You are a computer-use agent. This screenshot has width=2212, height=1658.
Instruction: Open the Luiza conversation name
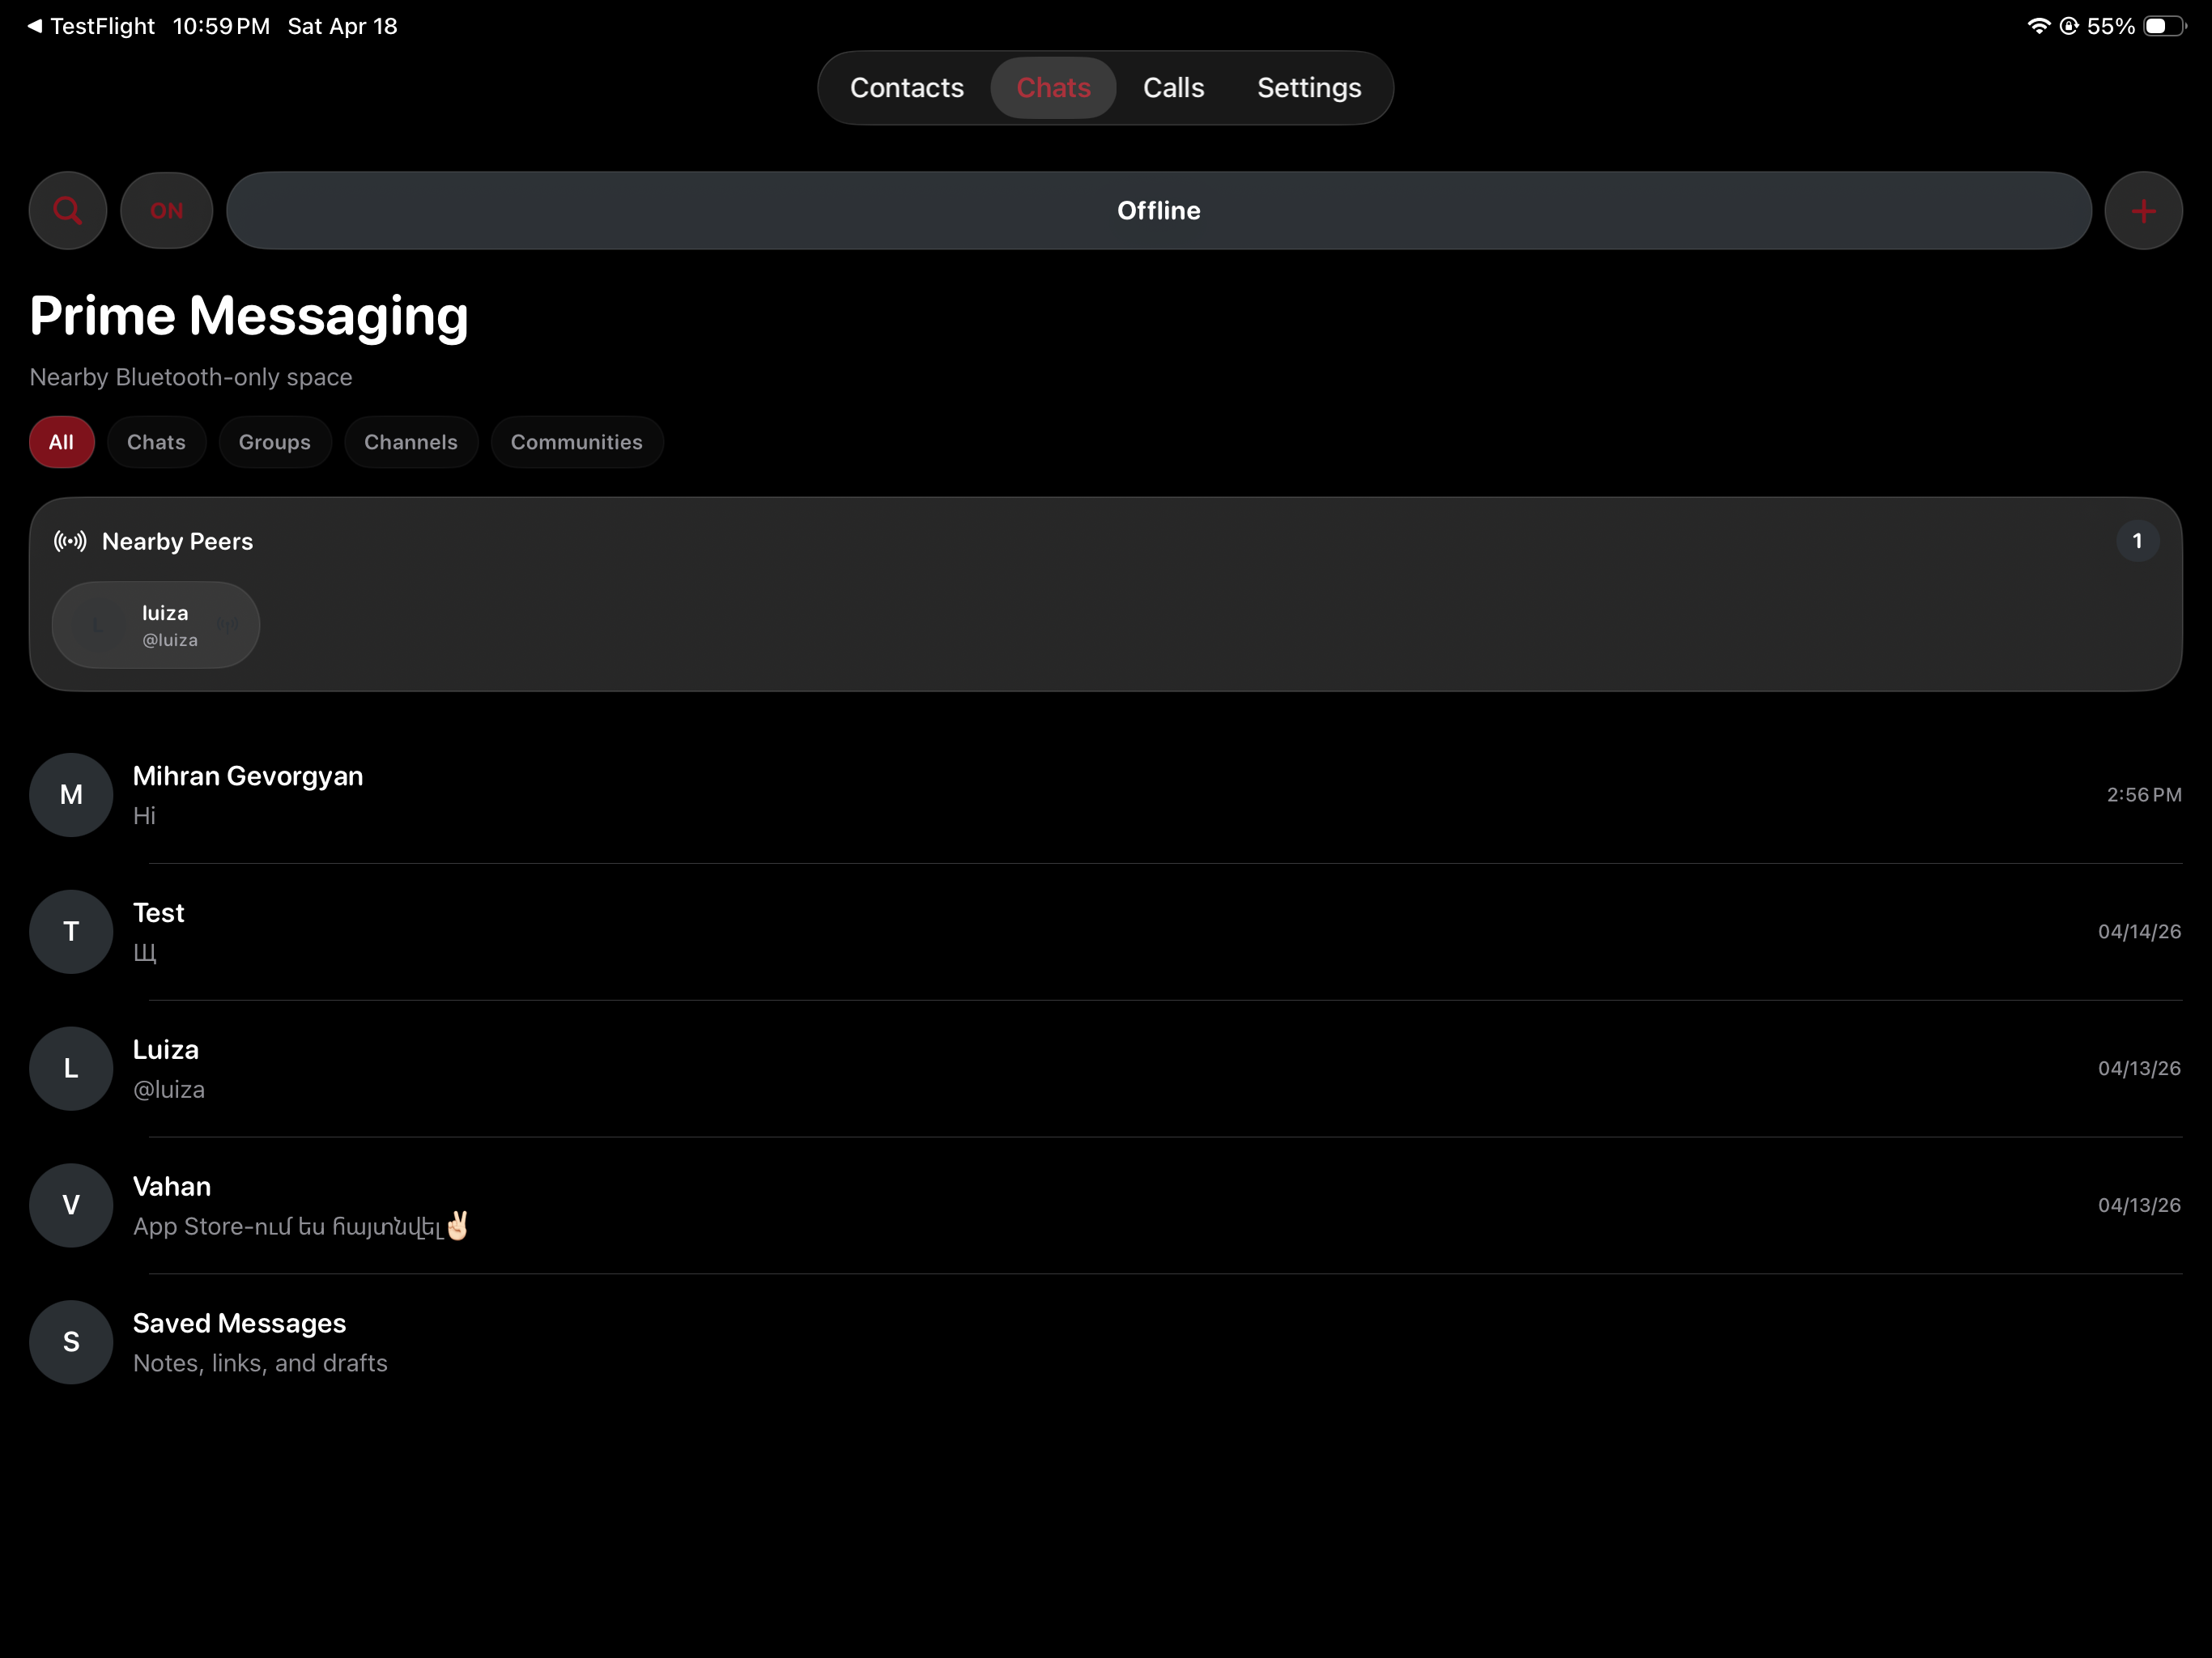166,1050
